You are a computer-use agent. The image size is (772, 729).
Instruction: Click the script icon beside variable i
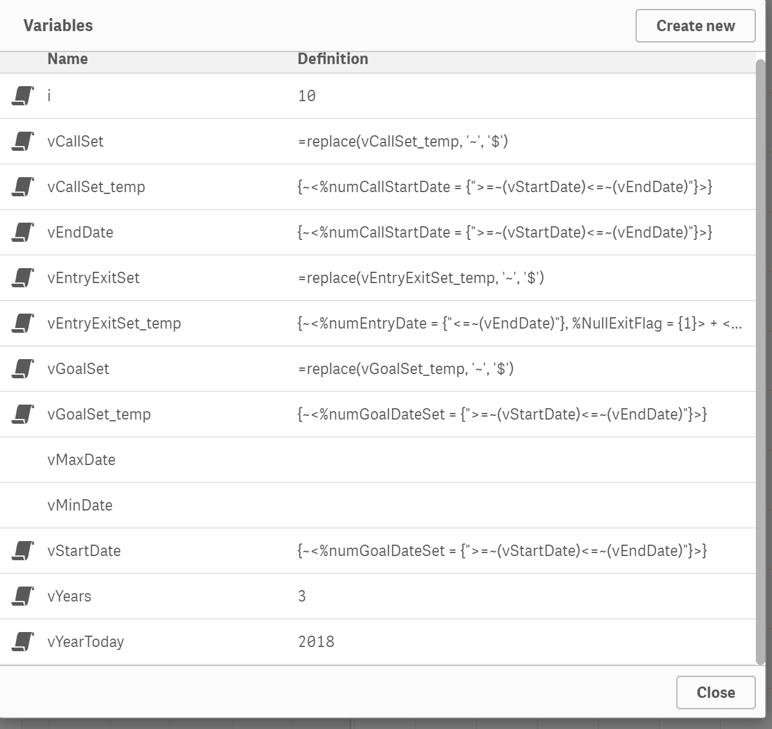(x=22, y=96)
